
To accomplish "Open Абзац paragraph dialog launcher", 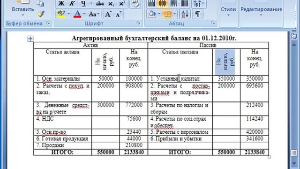I will [x=213, y=23].
